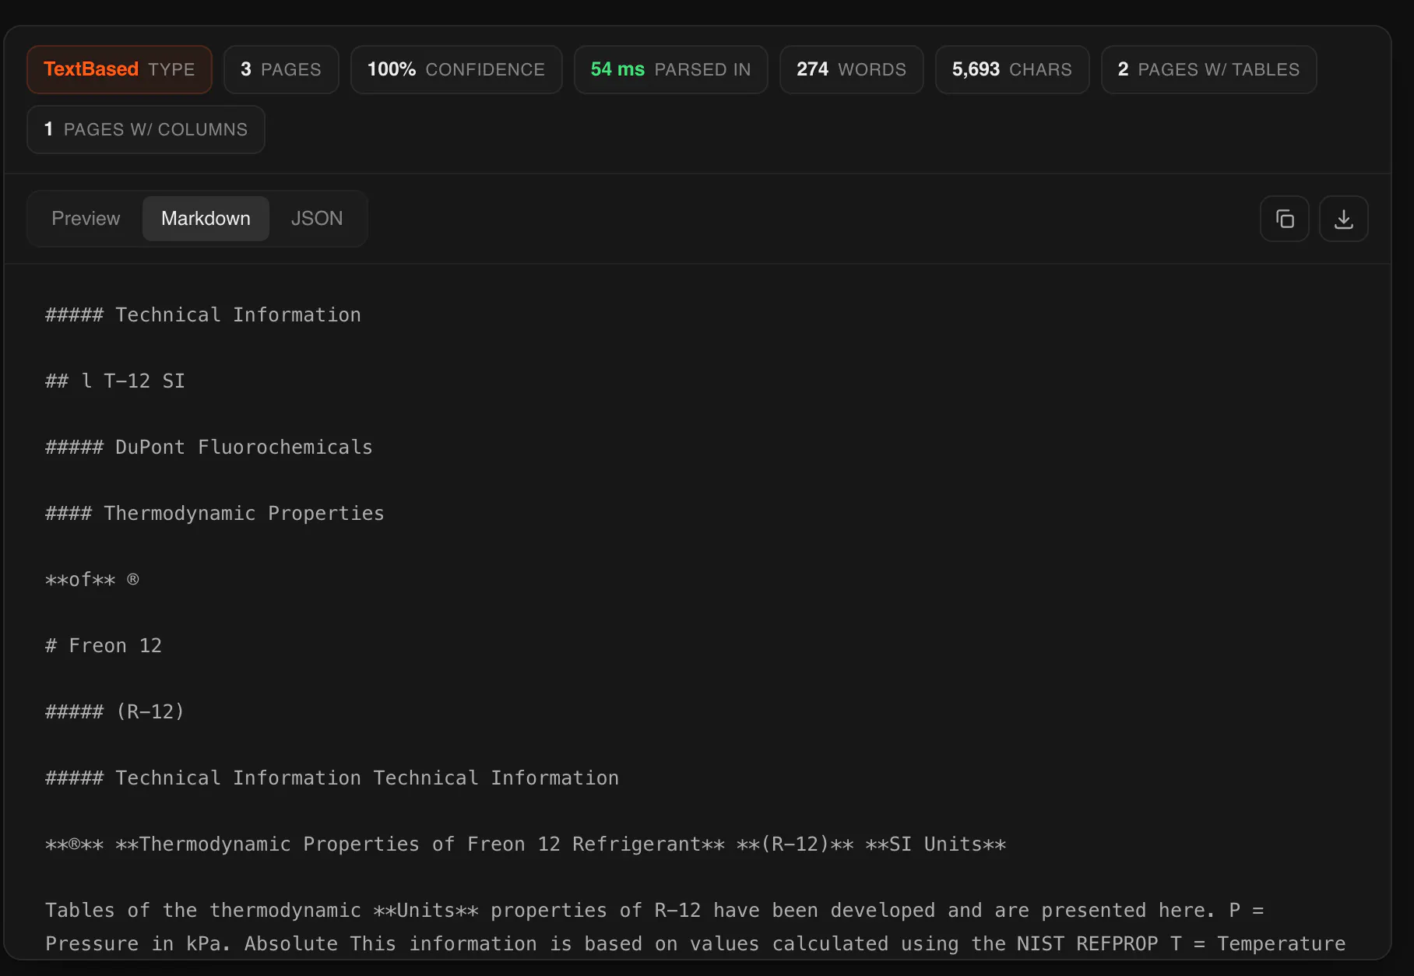
Task: Click the '# Freon 12' heading line
Action: 104,645
